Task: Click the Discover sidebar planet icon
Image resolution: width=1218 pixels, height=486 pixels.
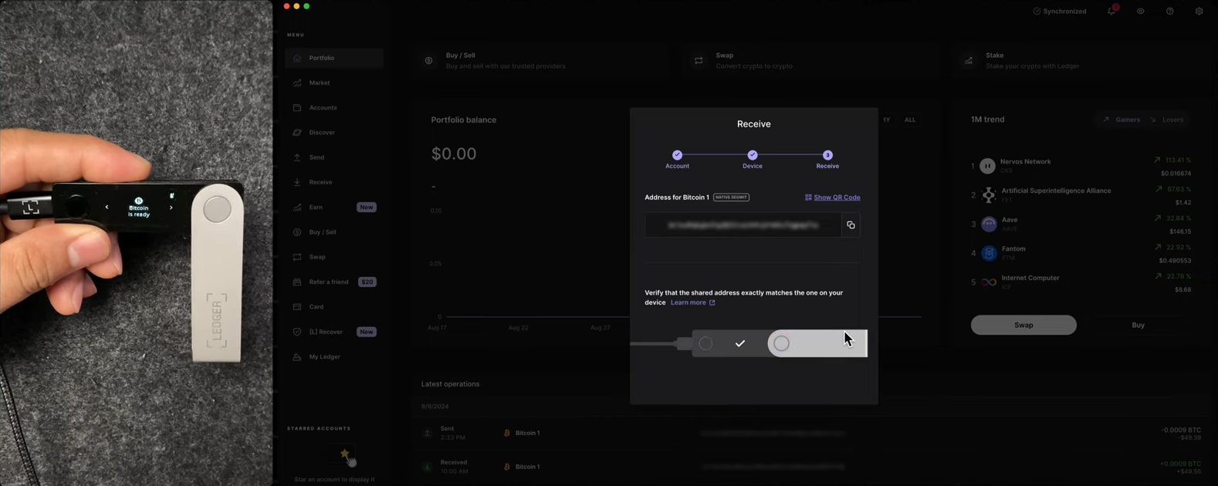Action: click(297, 133)
